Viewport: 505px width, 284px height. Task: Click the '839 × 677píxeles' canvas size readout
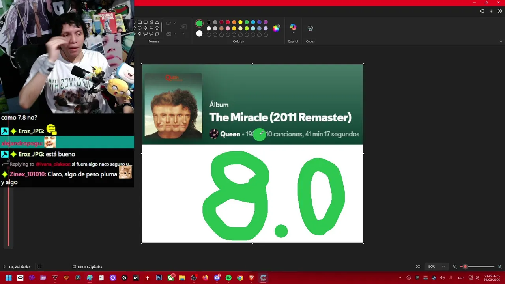click(90, 267)
